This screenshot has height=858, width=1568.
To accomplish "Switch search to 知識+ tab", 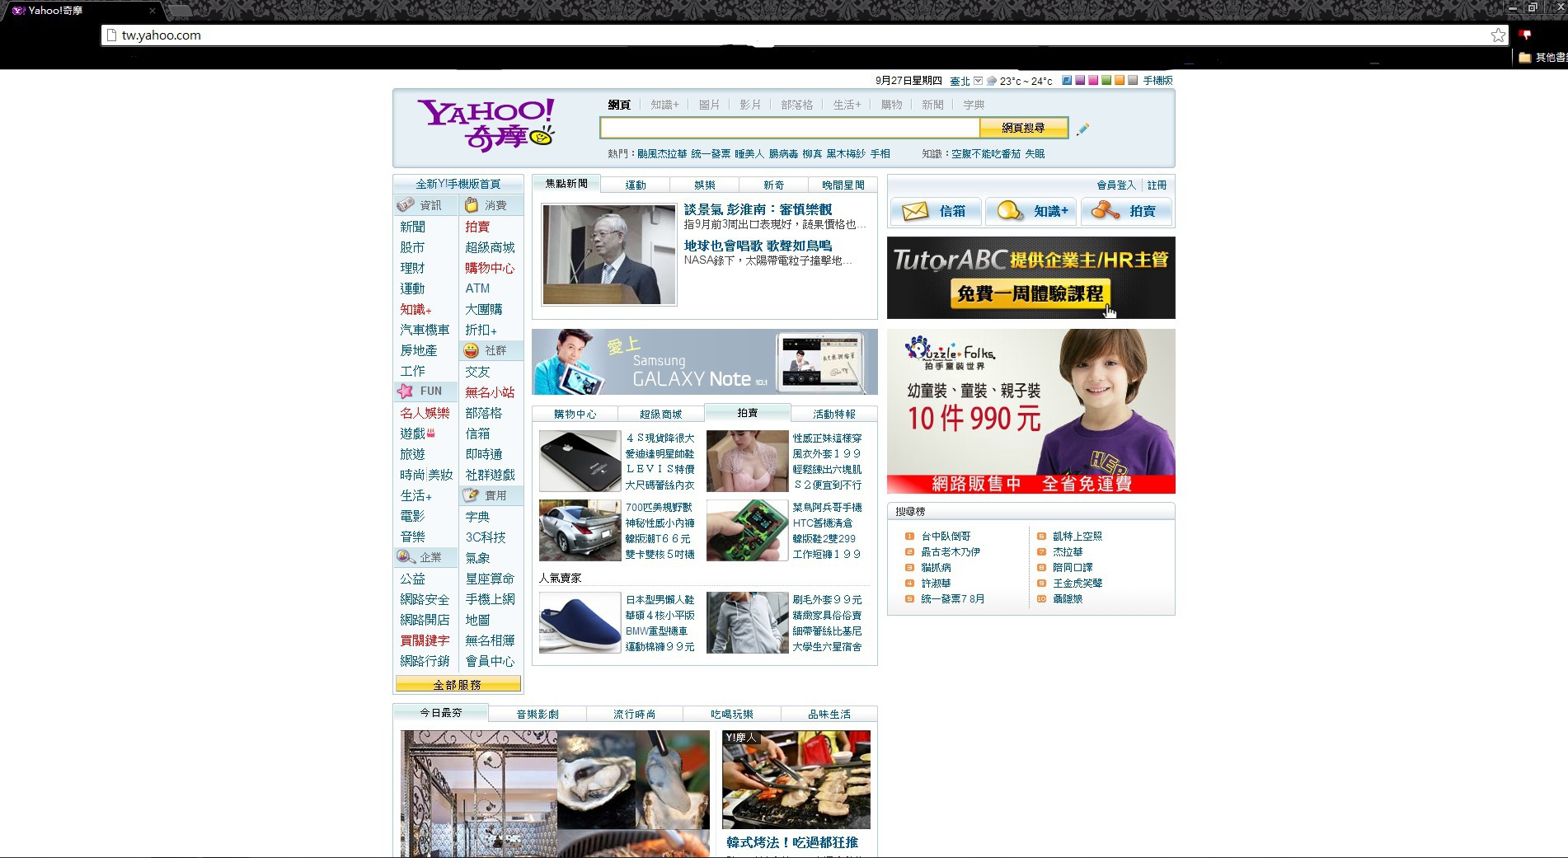I will coord(664,105).
